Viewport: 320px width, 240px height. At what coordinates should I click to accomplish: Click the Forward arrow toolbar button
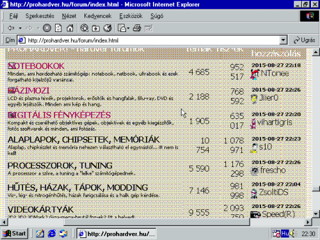29,28
